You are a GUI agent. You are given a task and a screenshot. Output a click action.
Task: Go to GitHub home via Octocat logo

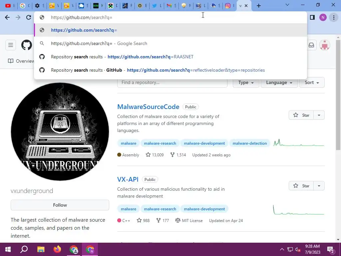pyautogui.click(x=27, y=45)
